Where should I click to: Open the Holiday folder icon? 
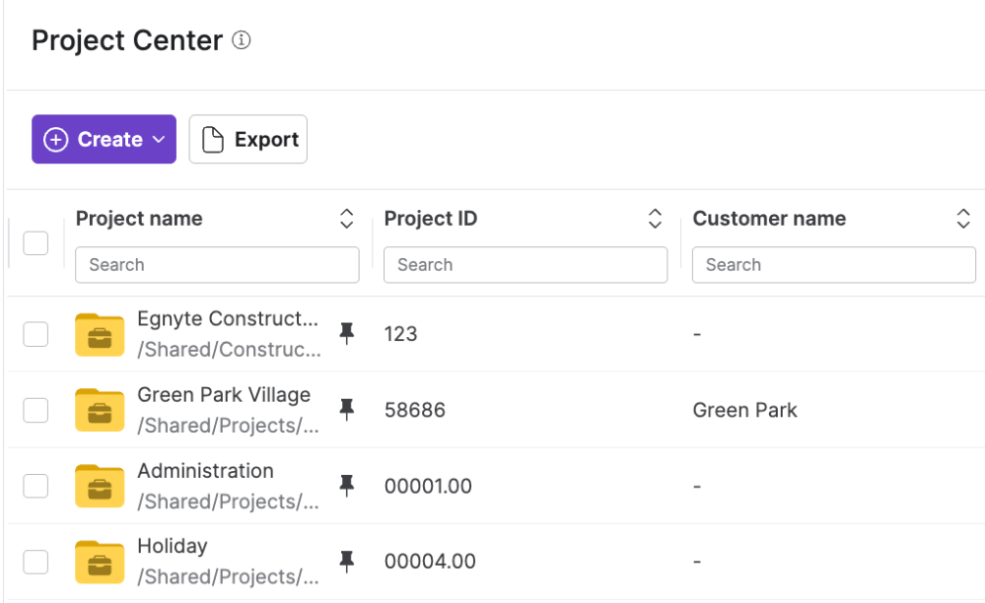(100, 563)
